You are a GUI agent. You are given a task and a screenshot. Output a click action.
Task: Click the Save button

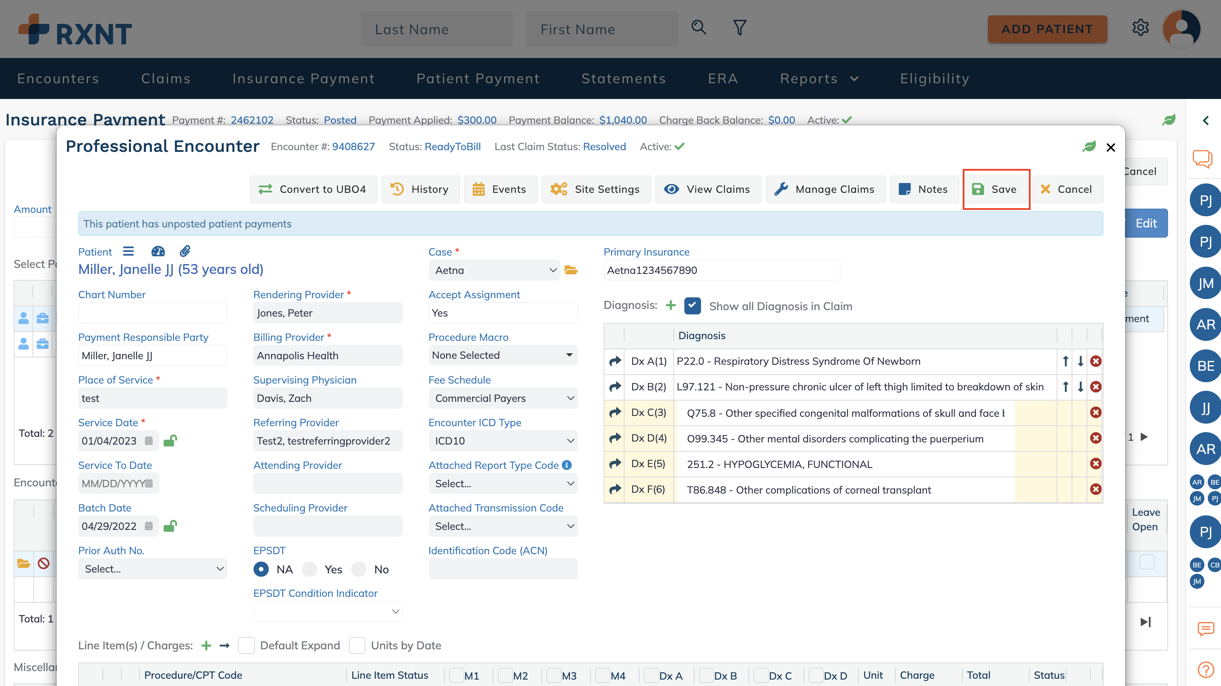pyautogui.click(x=996, y=189)
